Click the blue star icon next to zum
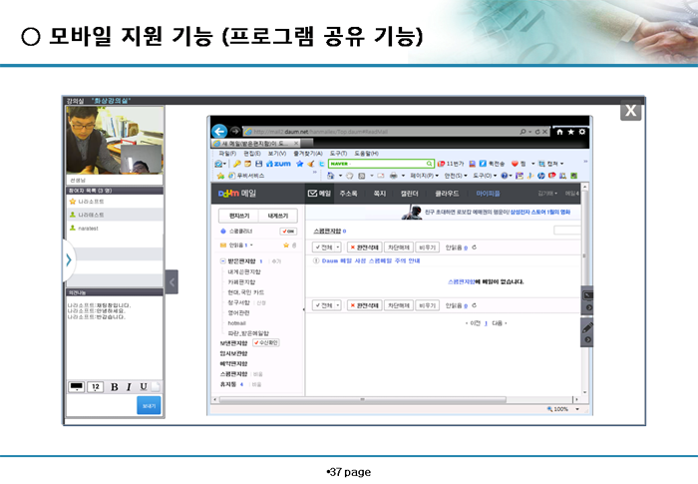Screen dimensions: 698x484 point(299,164)
